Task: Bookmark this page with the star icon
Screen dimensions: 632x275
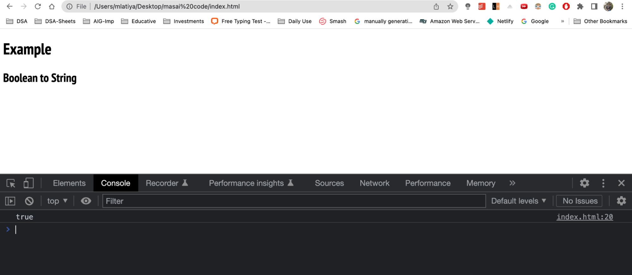Action: tap(450, 6)
